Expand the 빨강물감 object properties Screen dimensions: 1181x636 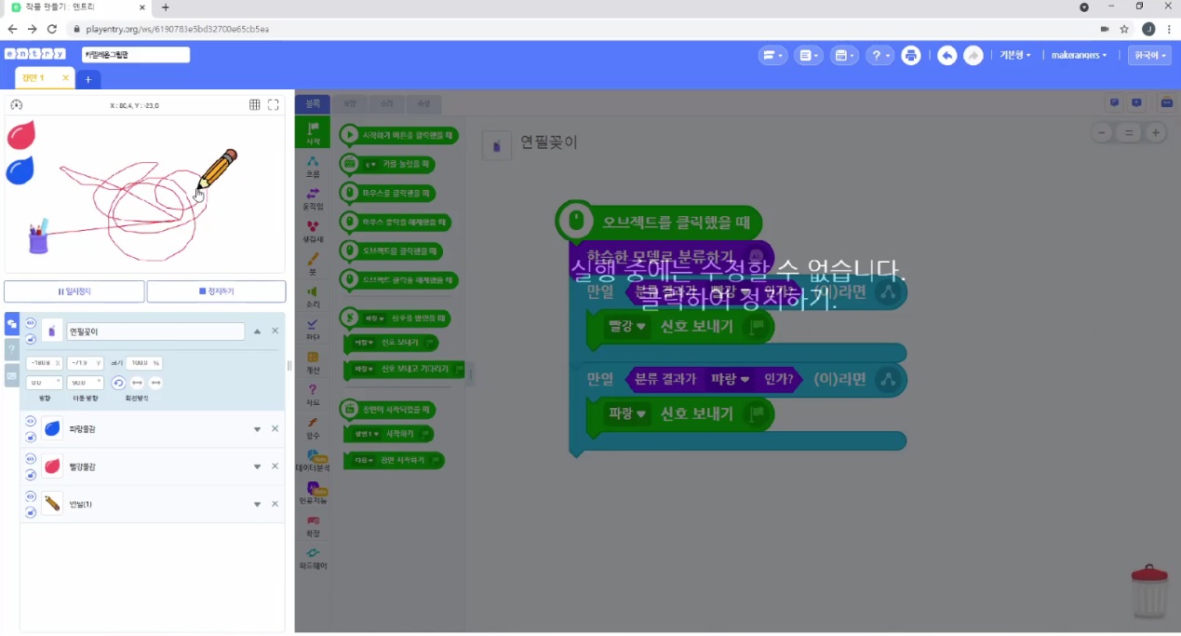point(258,467)
